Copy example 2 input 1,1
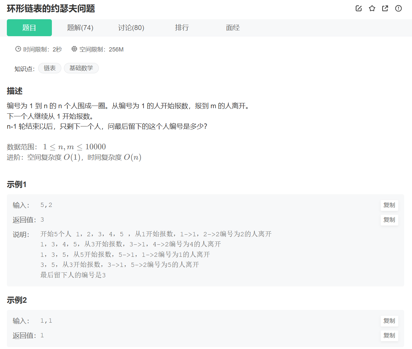This screenshot has height=349, width=412. [389, 321]
